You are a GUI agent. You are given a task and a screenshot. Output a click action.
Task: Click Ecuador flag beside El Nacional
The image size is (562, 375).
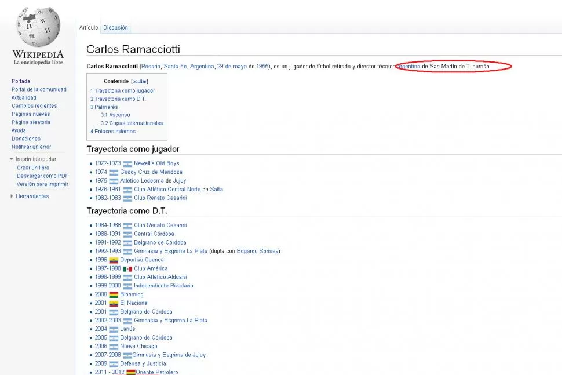pos(114,303)
